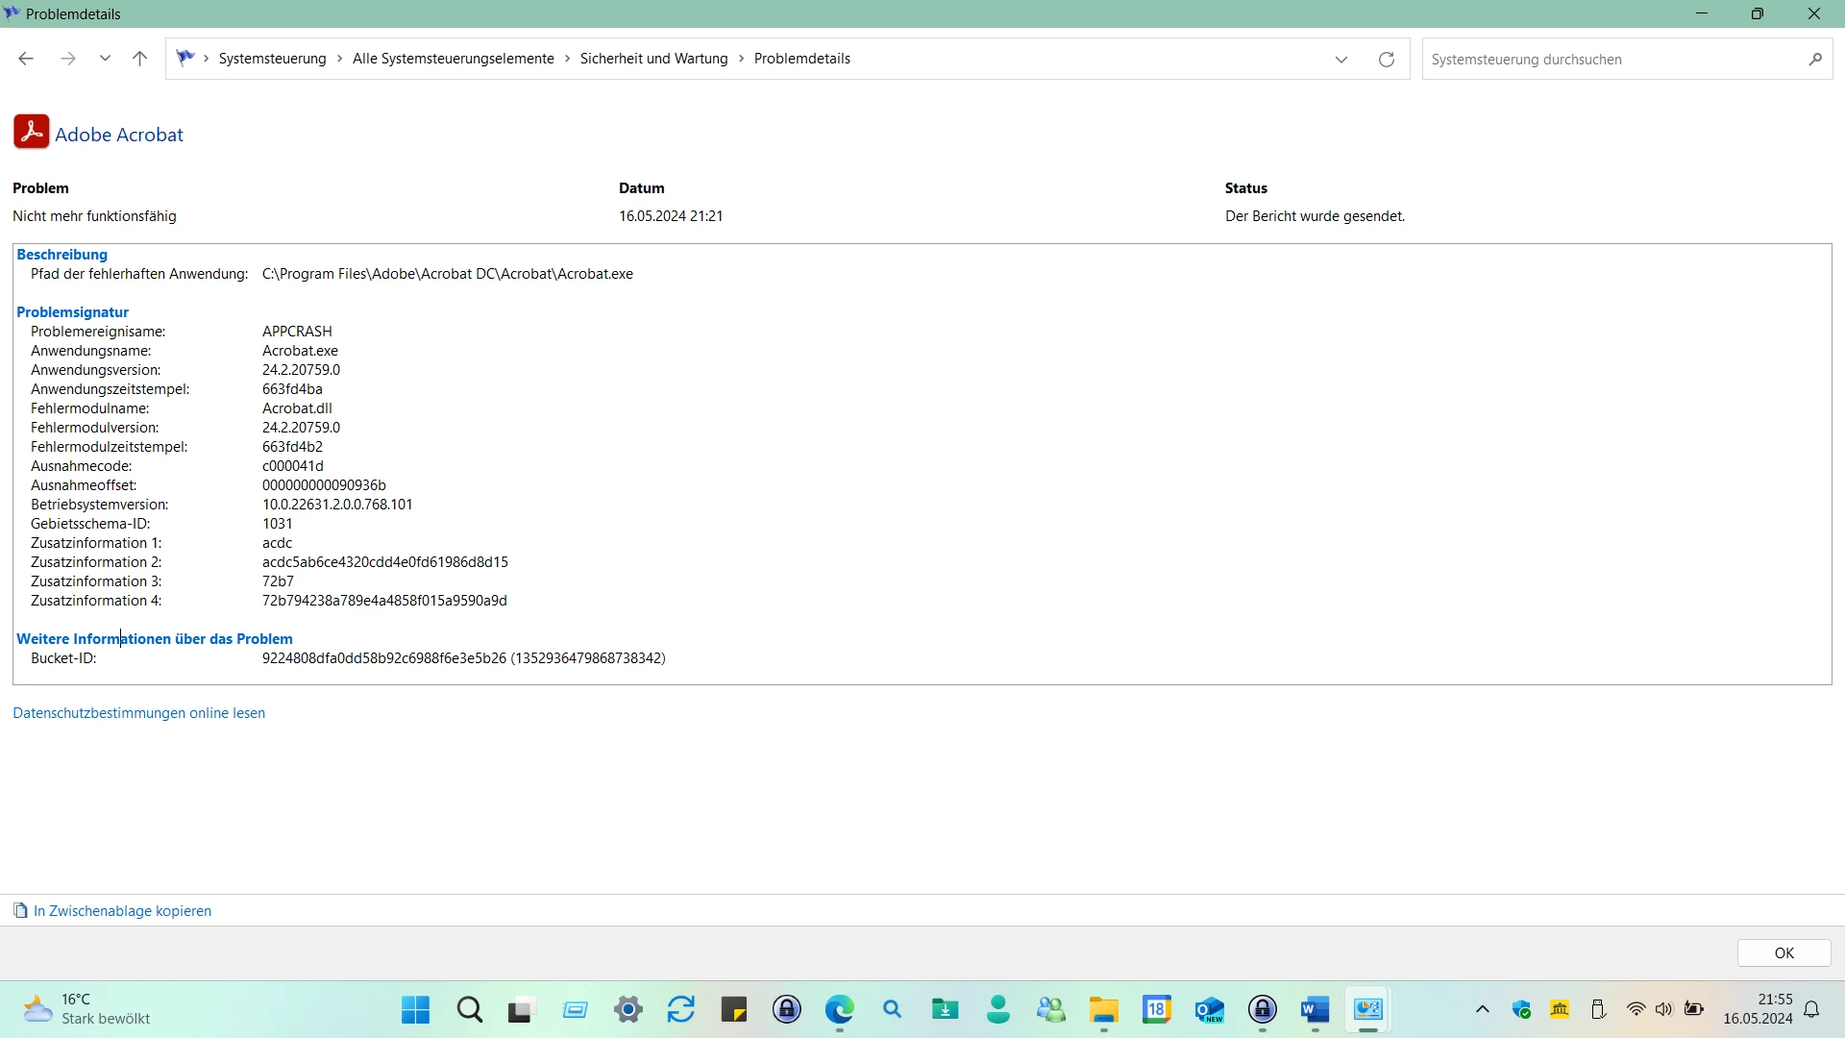Open Alle Systemsteuerungselemente breadcrumb
This screenshot has height=1038, width=1845.
tap(453, 59)
